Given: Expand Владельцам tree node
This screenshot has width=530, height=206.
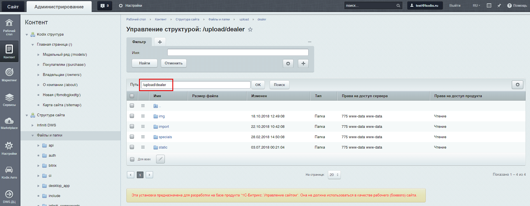Looking at the screenshot, I should pos(39,75).
